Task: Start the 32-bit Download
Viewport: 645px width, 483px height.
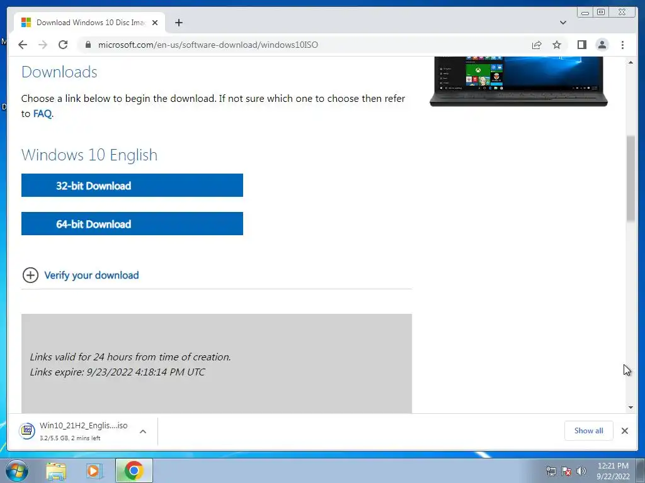Action: point(132,186)
